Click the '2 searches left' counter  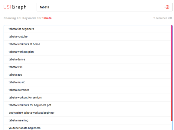click(x=163, y=18)
